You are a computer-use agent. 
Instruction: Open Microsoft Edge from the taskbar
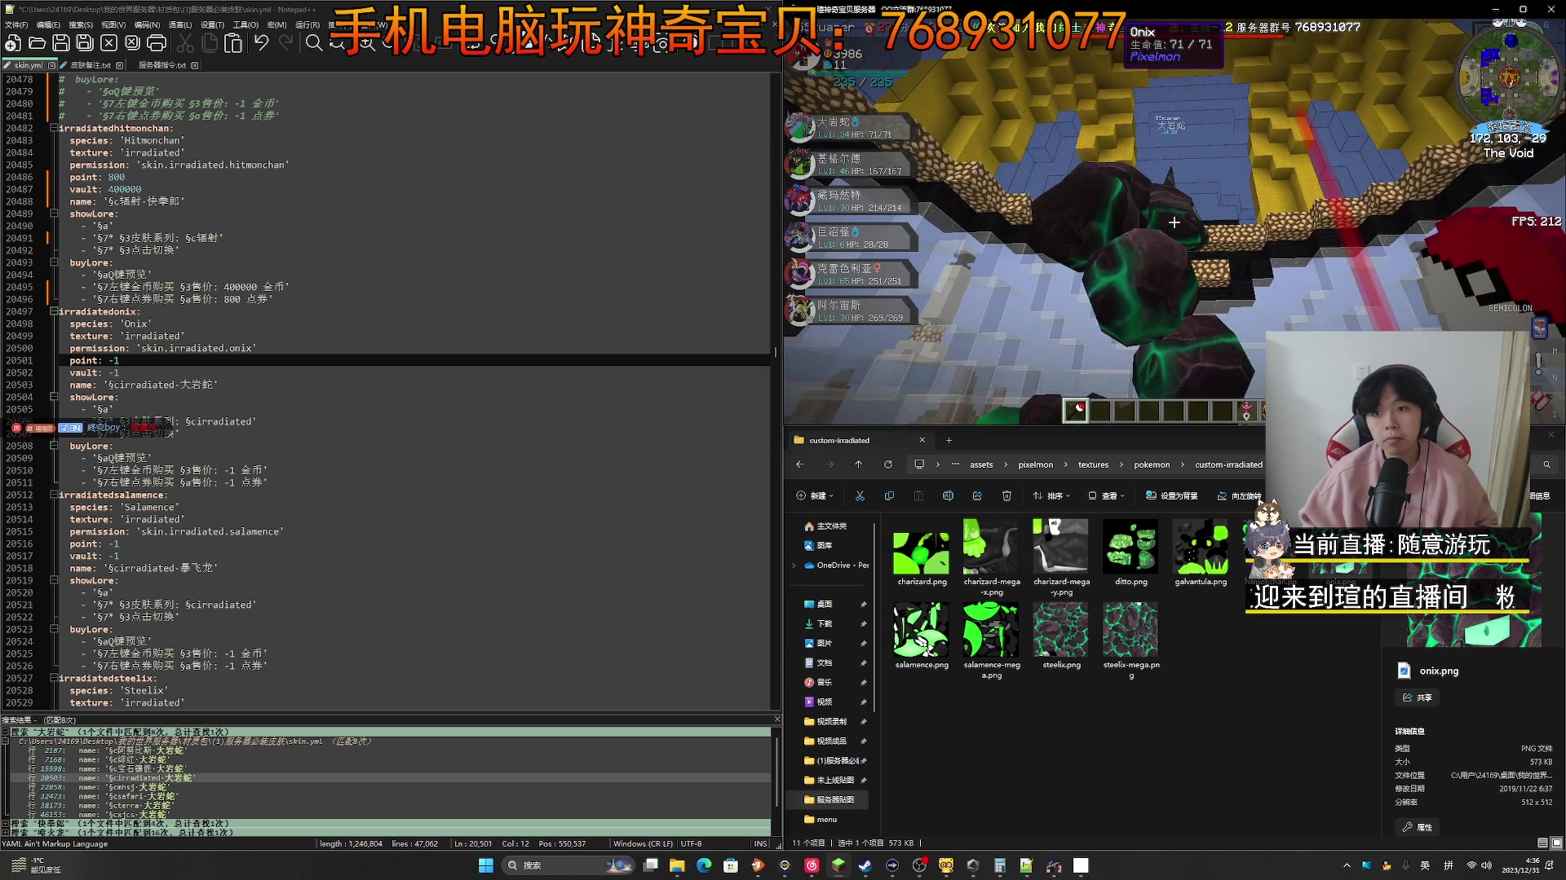coord(704,865)
